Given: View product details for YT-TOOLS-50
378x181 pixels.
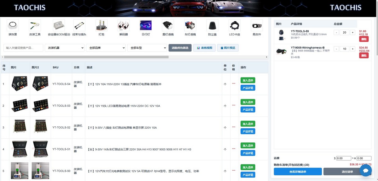Looking at the screenshot, I should [248, 175].
